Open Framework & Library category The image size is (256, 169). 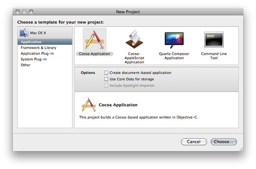click(39, 48)
